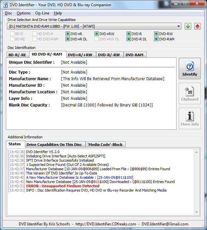Open the More Info button
Image resolution: width=207 pixels, height=230 pixels.
tap(190, 118)
